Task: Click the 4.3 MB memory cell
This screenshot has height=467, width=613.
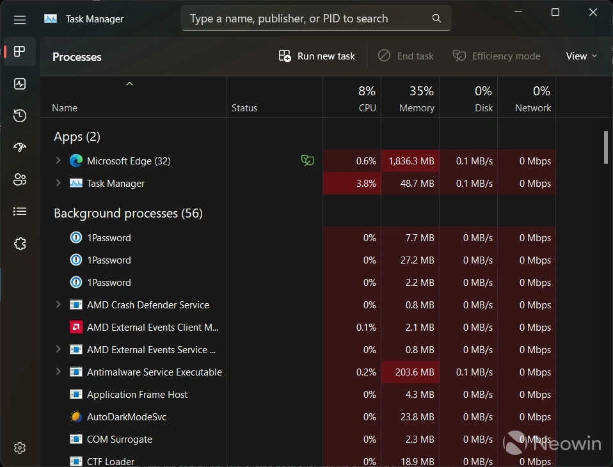Action: pos(410,394)
